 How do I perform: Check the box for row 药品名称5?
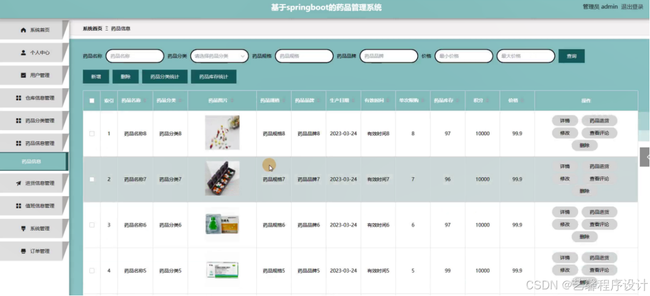tap(92, 271)
